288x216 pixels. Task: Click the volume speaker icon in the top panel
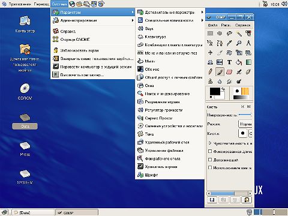point(284,4)
